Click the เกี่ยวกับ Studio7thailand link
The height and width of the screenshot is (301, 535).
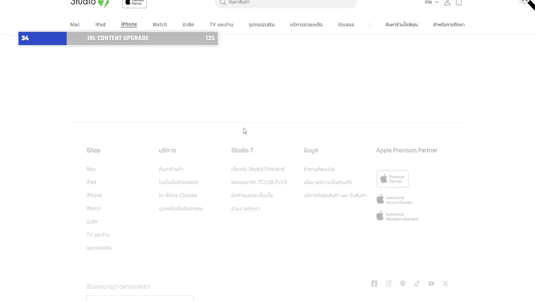pyautogui.click(x=258, y=169)
